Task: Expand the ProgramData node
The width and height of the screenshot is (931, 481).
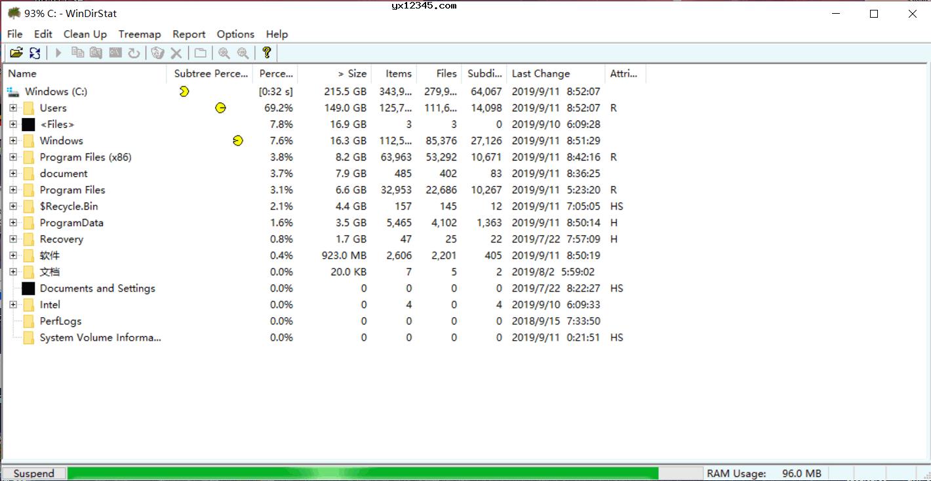Action: (13, 223)
